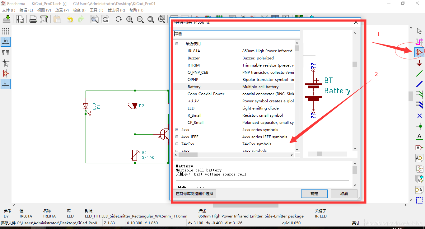Select the Net Label tool
The image size is (425, 229).
[419, 137]
